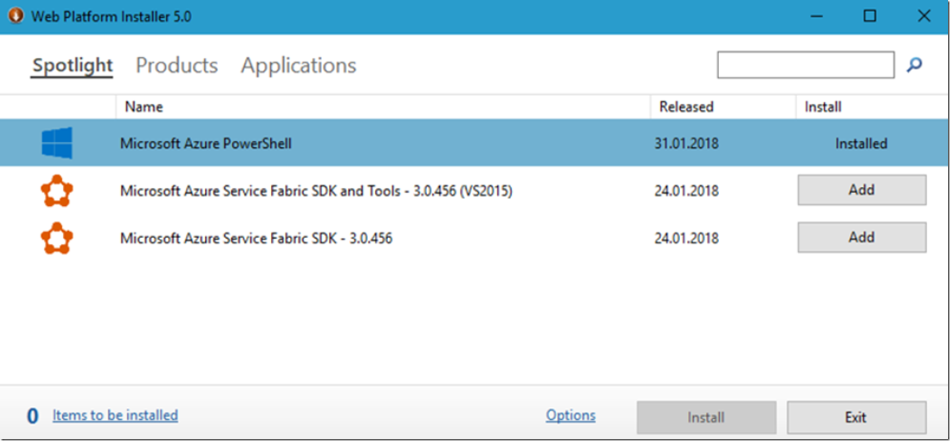
Task: Select Microsoft Azure Service Fabric SDK - 3.0.456 text
Action: click(x=256, y=238)
